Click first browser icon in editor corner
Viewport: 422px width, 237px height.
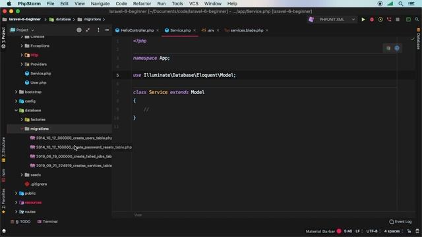click(x=388, y=48)
